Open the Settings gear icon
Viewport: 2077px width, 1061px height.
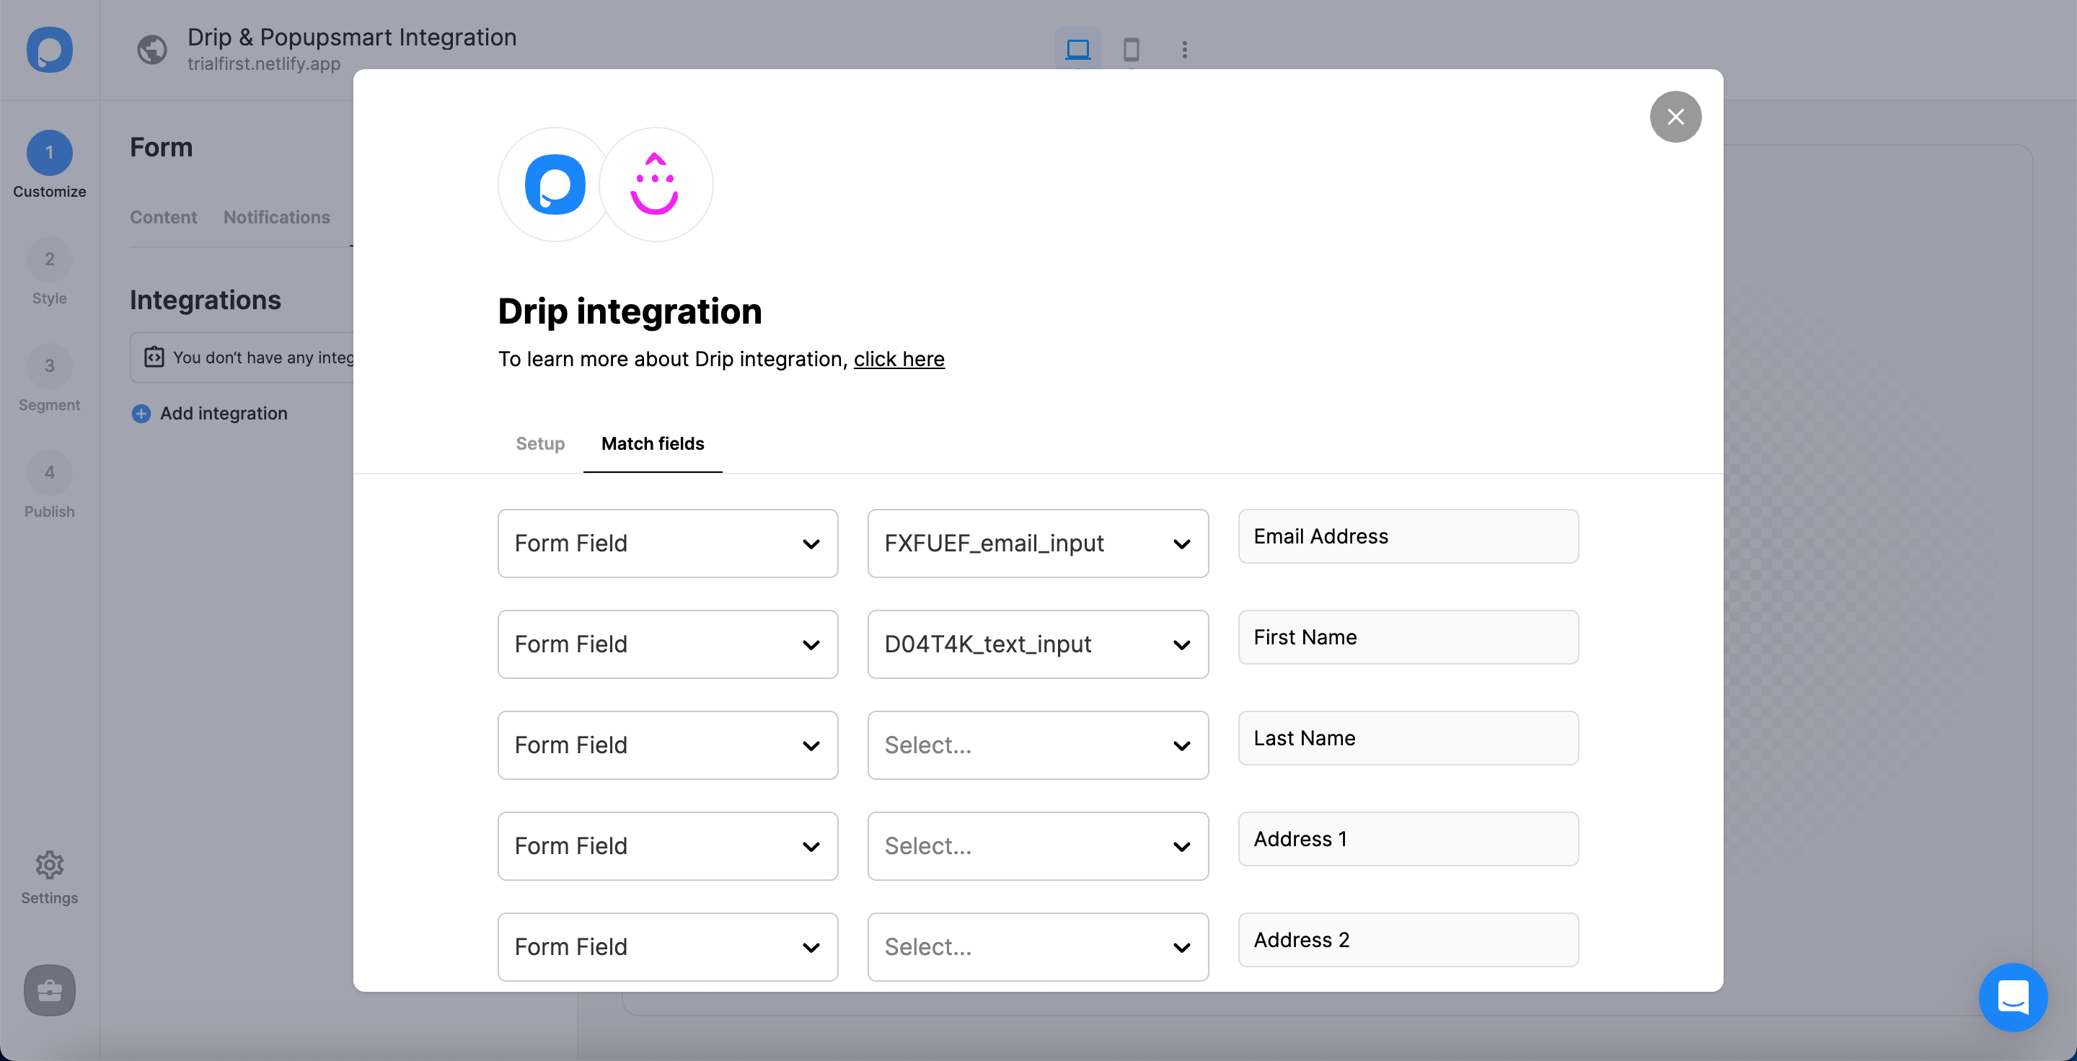click(x=49, y=866)
